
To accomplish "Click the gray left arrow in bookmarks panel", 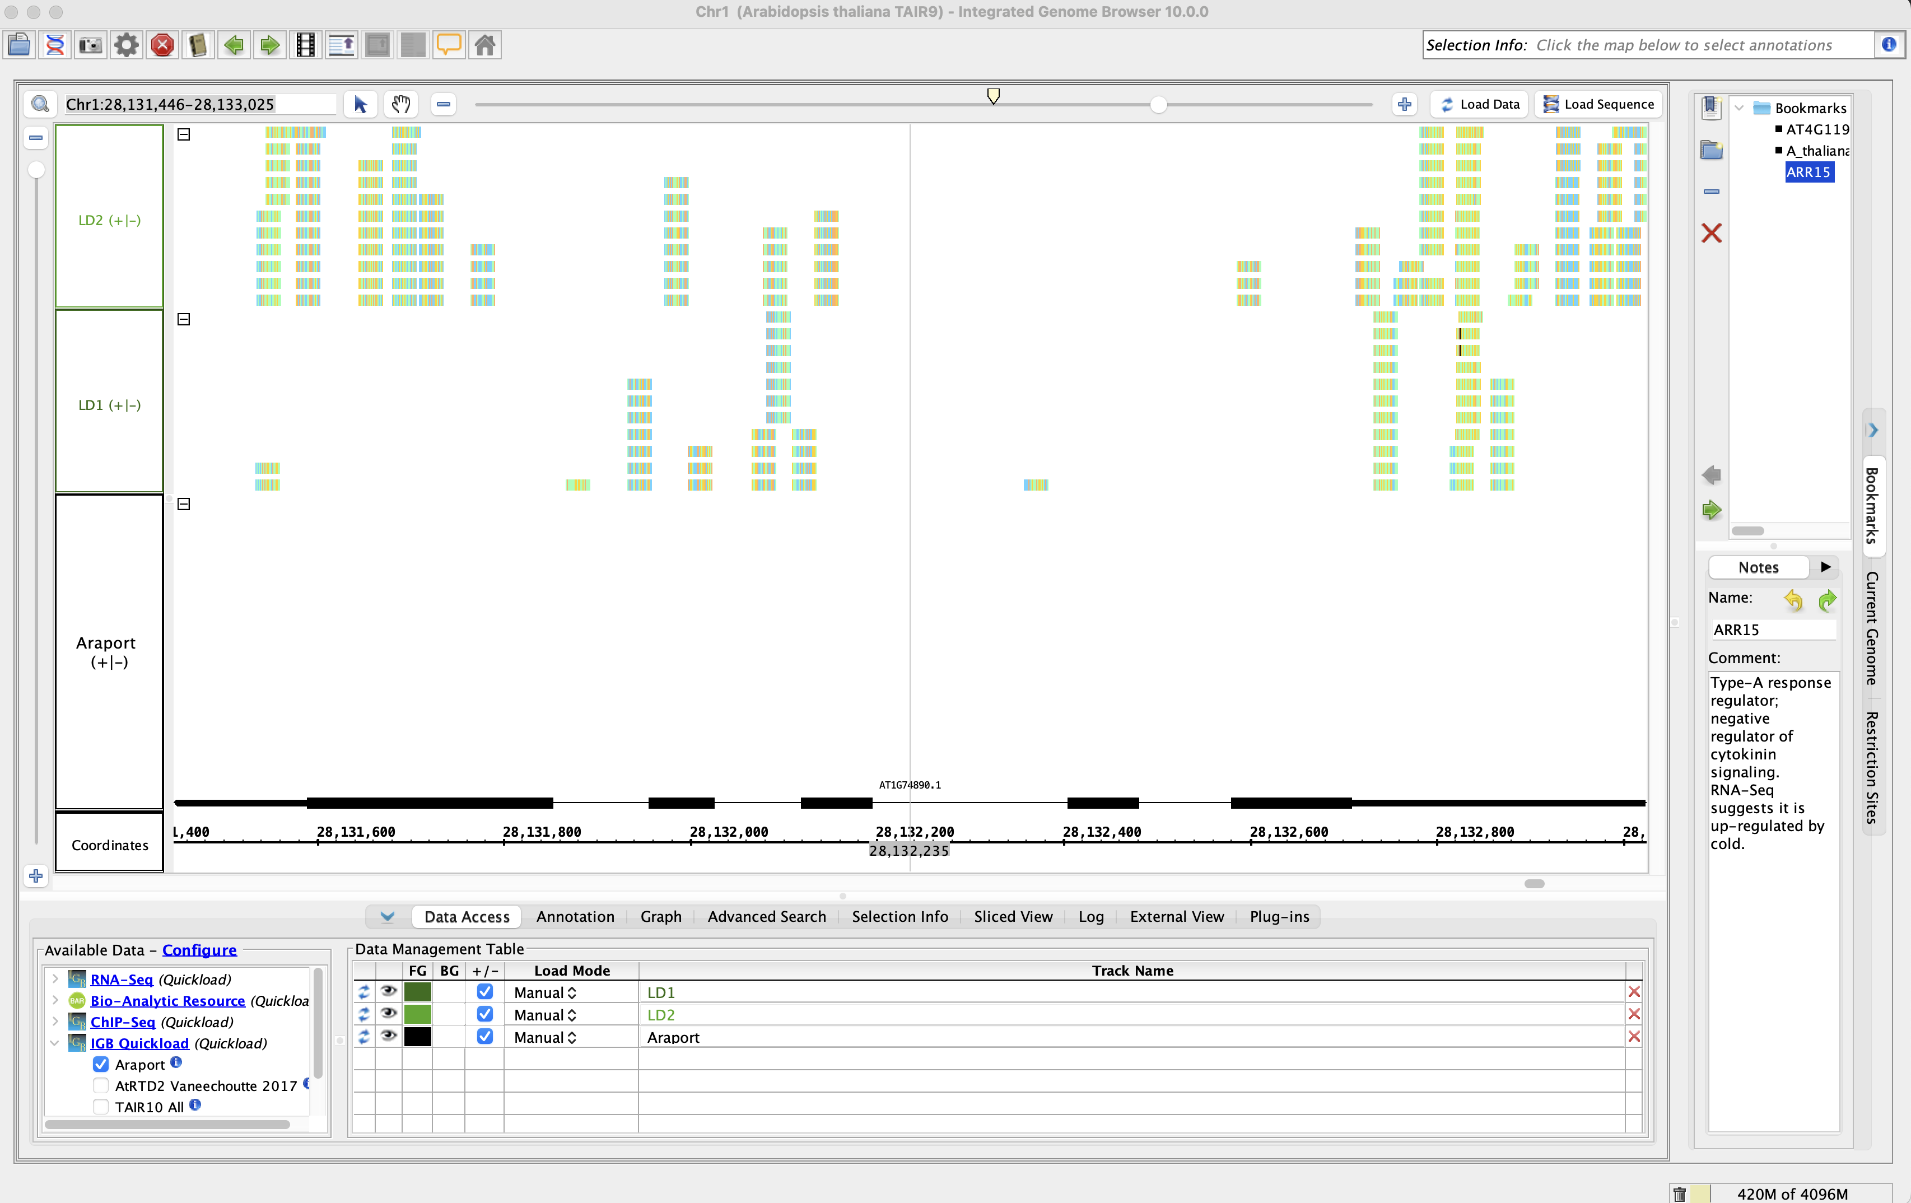I will click(1711, 474).
